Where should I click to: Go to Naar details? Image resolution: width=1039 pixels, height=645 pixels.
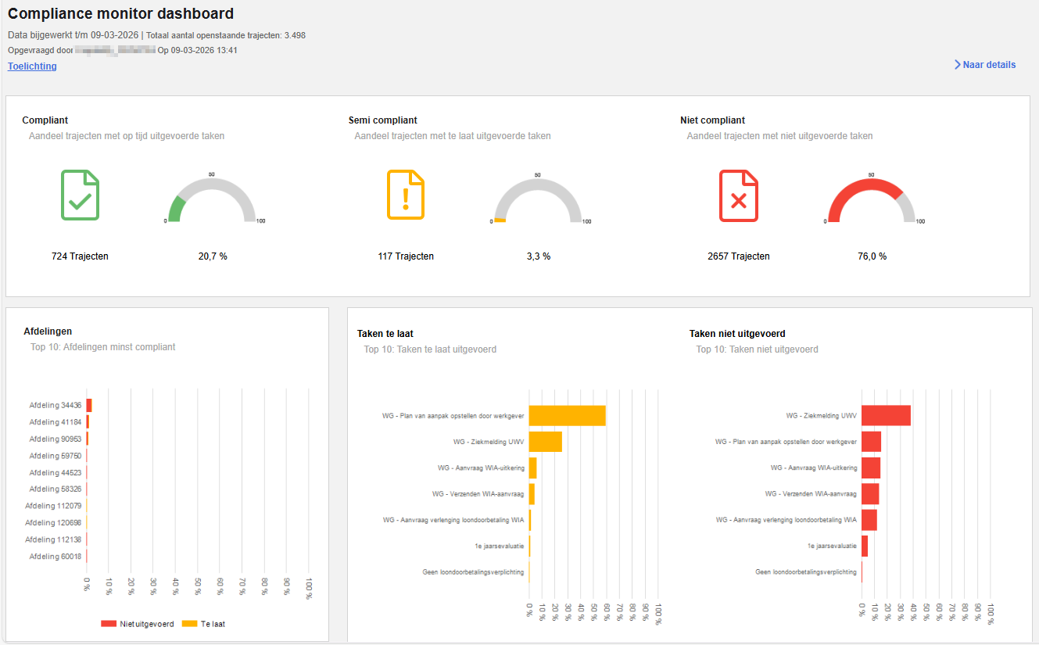tap(989, 65)
